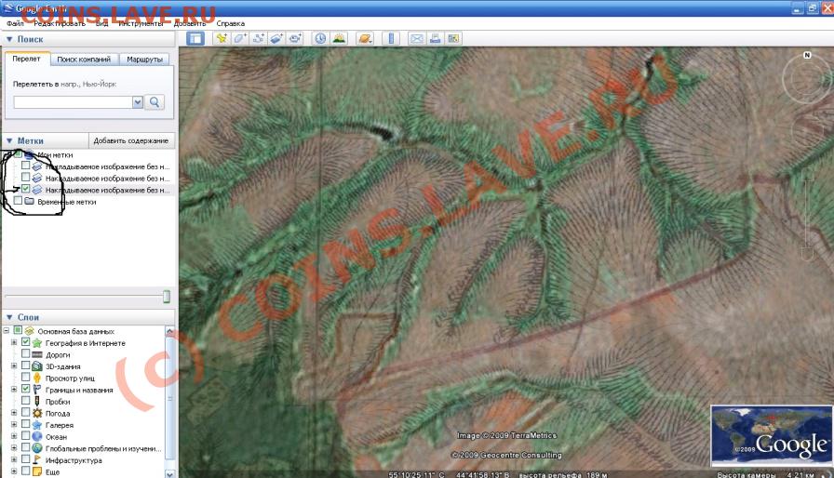Collapse the Основная база данных tree node
Screen dimensions: 834x478
tap(7, 330)
